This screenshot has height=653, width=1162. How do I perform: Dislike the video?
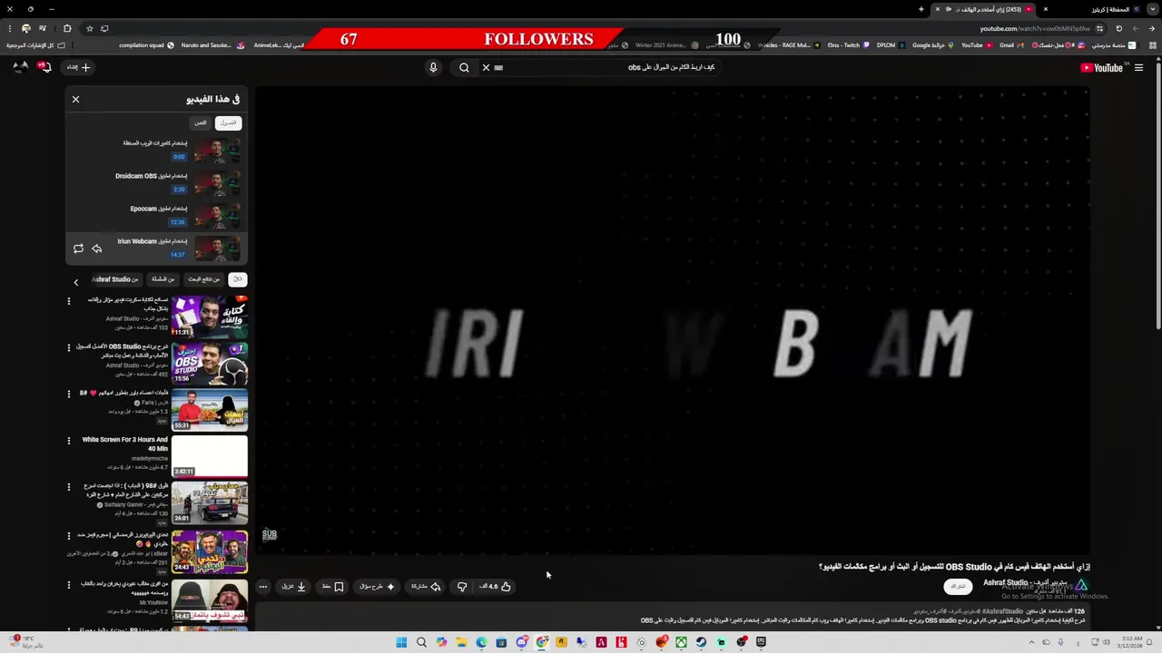pos(462,587)
